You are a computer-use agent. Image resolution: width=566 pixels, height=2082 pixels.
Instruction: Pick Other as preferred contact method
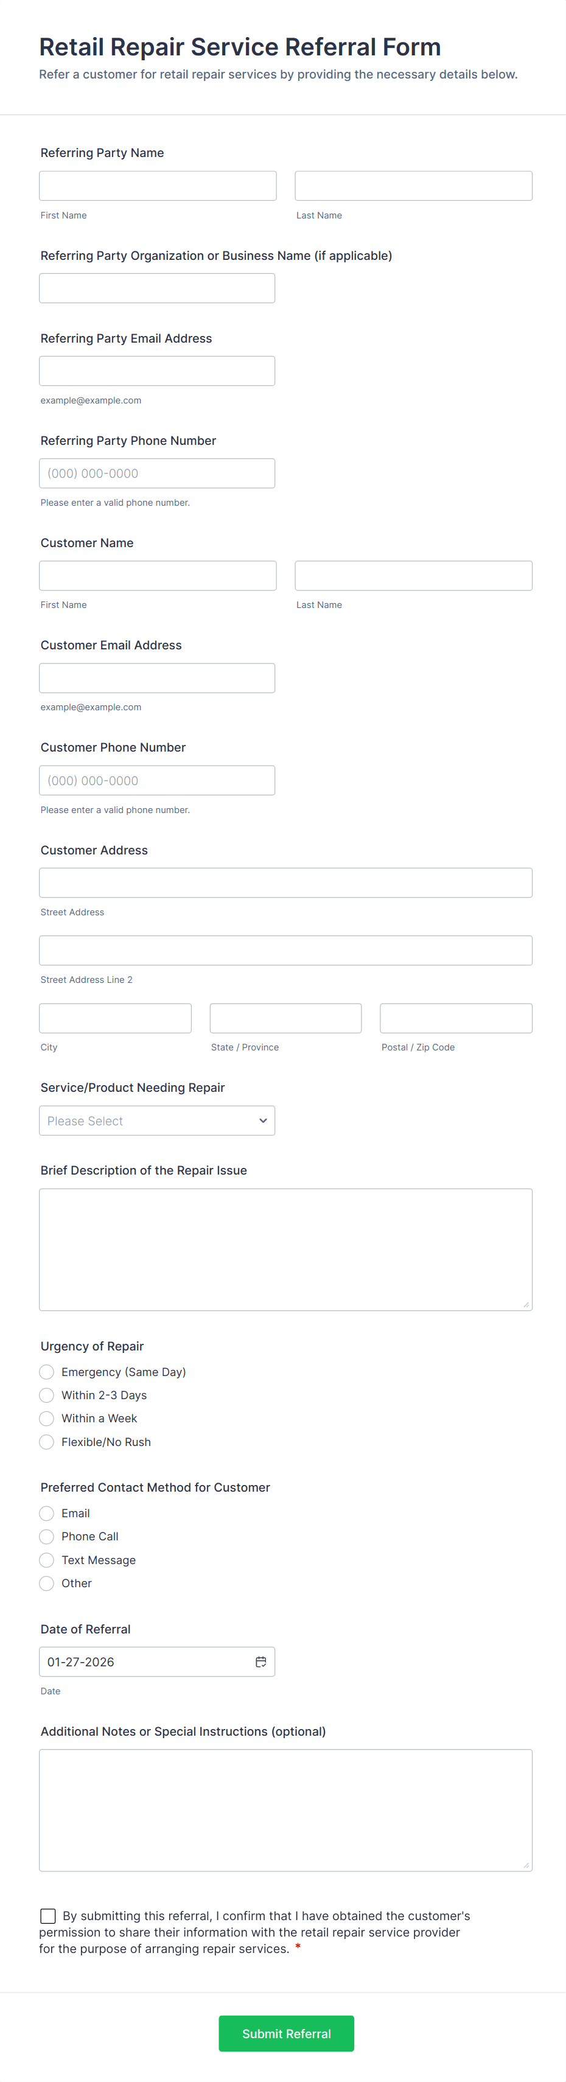tap(47, 1584)
